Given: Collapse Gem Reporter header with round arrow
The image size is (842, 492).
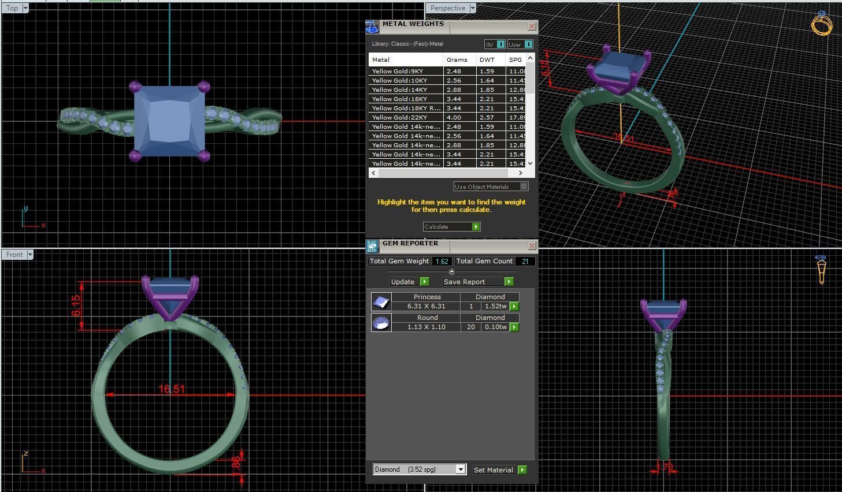Looking at the screenshot, I should click(x=452, y=271).
